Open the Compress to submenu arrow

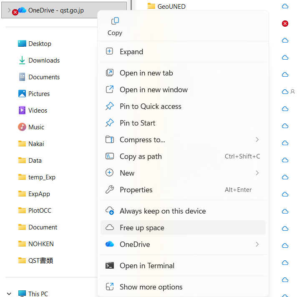coord(257,139)
